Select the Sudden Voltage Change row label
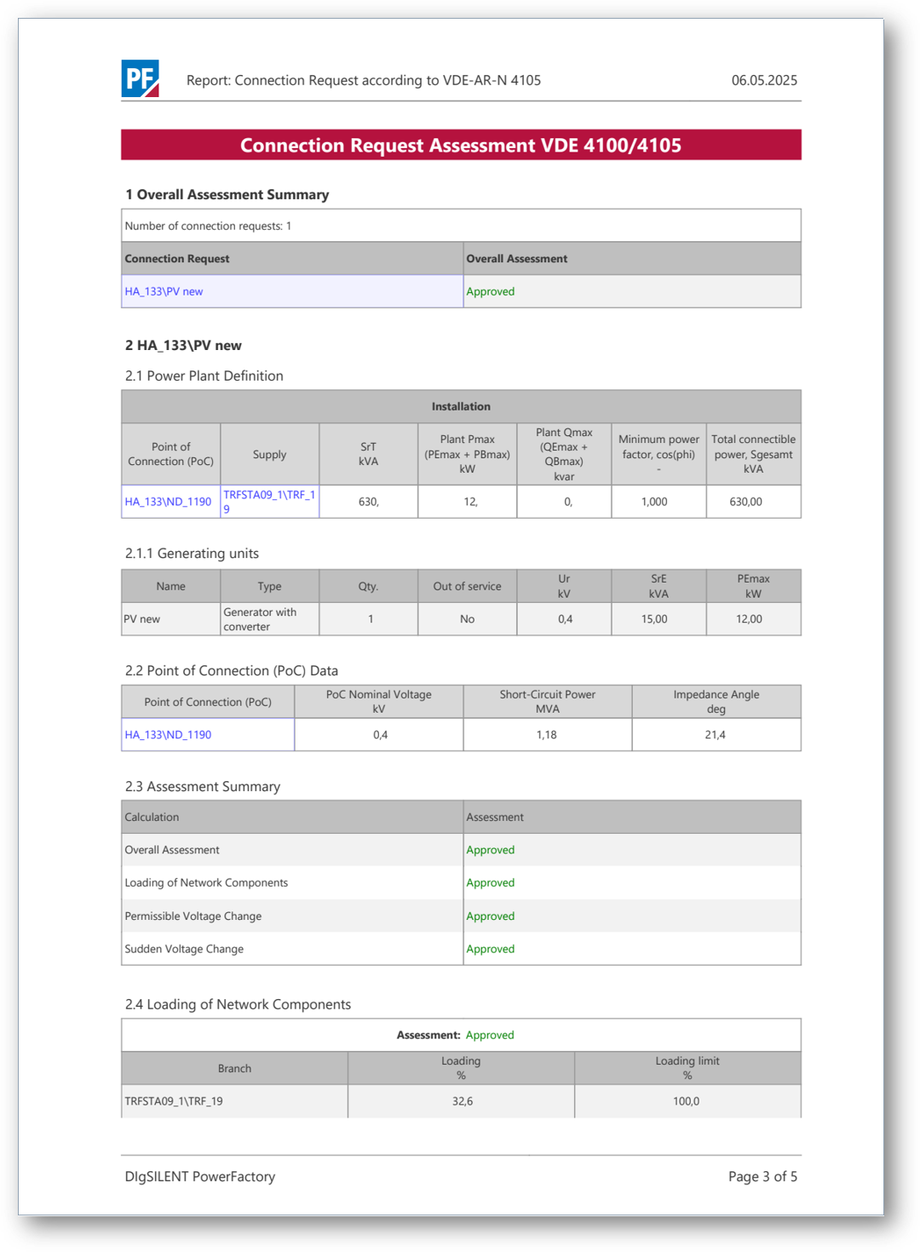This screenshot has width=920, height=1252. coord(184,949)
